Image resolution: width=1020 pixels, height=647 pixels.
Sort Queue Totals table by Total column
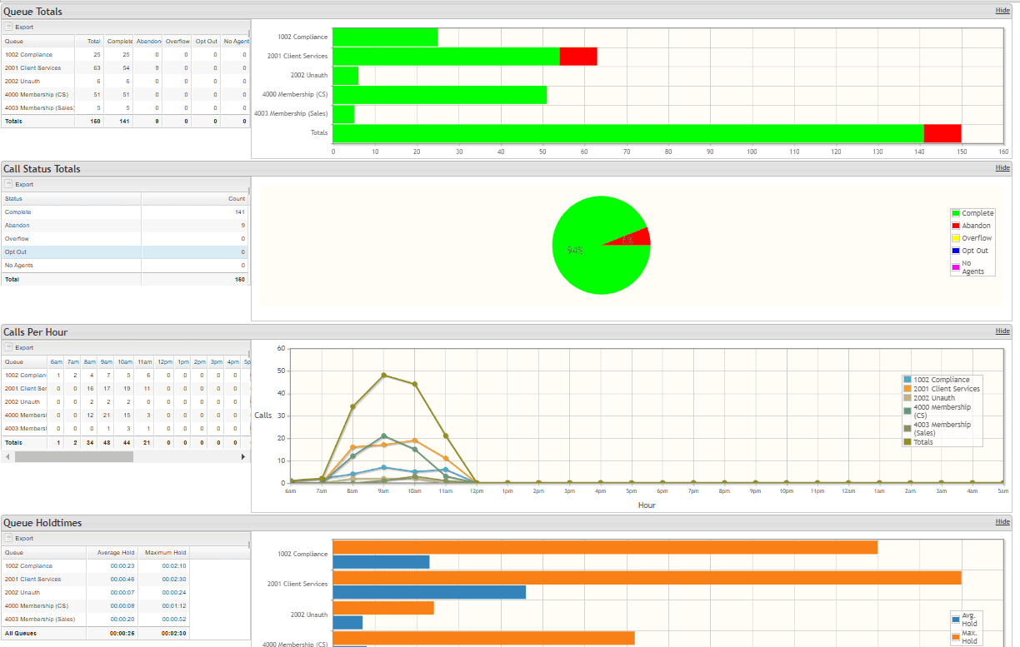90,41
